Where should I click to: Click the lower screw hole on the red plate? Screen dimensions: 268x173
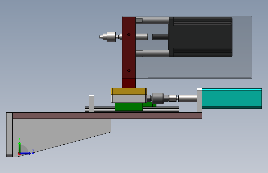click(x=129, y=70)
